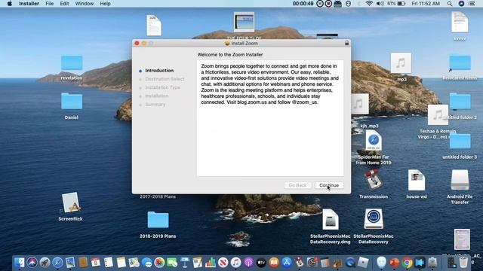483x271 pixels.
Task: Open the Trash in the Dock
Action: pyautogui.click(x=463, y=263)
